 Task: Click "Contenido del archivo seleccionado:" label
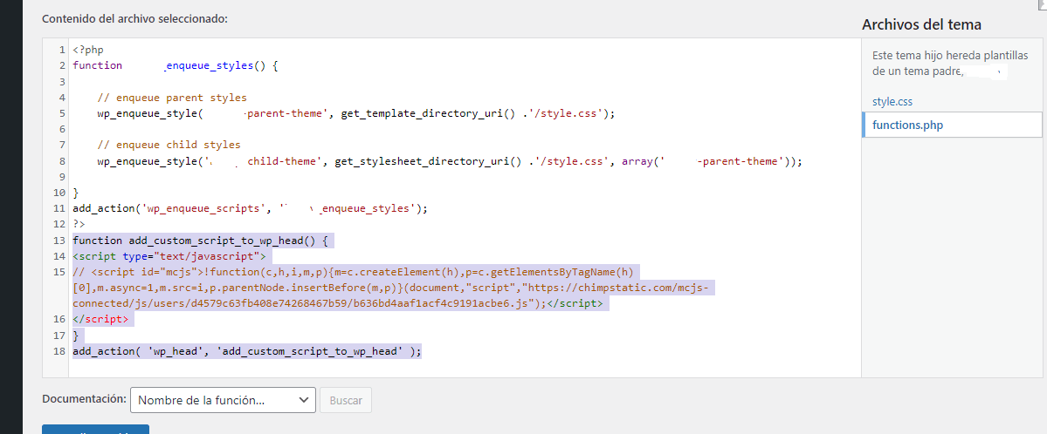(134, 18)
